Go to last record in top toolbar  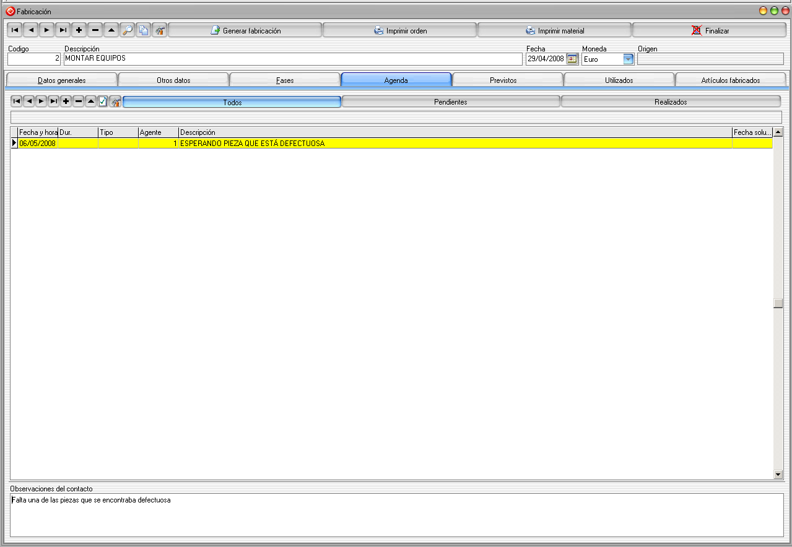[x=63, y=30]
